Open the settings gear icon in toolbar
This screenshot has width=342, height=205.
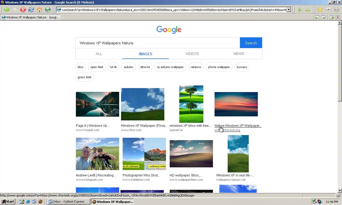click(x=337, y=10)
